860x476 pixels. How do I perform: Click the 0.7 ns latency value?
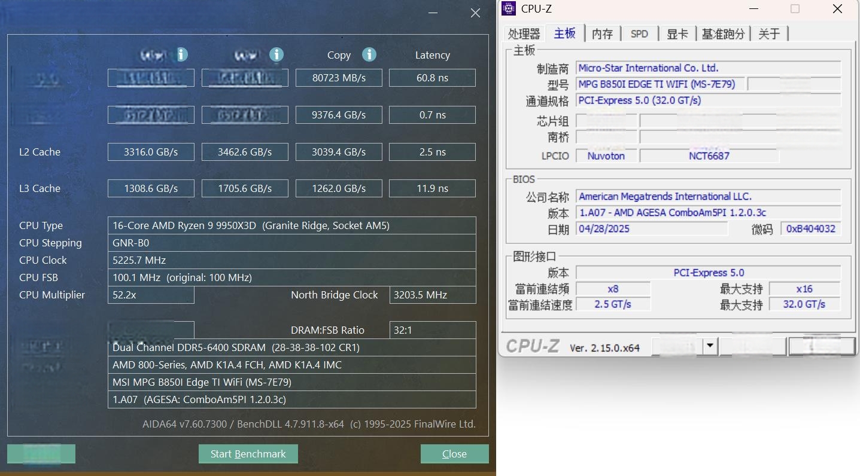pos(432,115)
